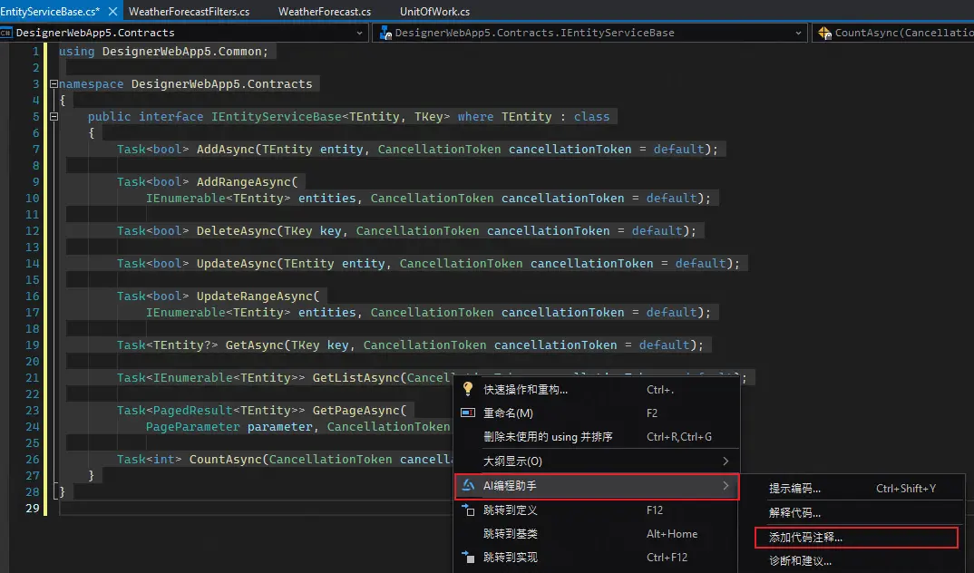Open the AI编程助手 entry via its logo icon
Screen dimensions: 974x573
tap(468, 485)
